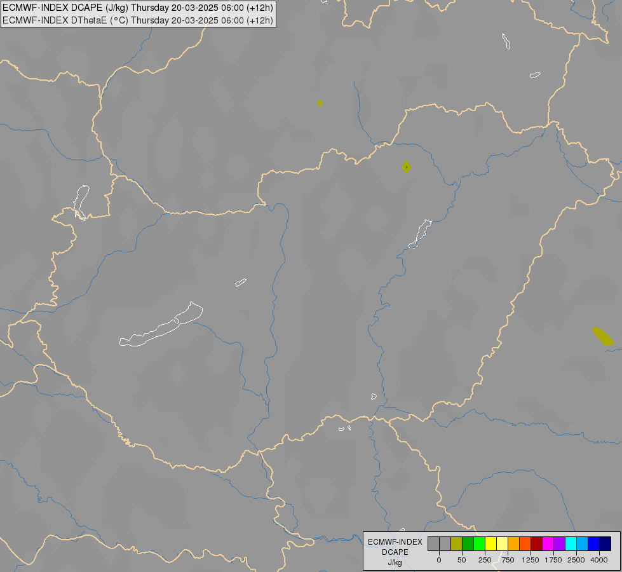
Task: Click the legend value 50
Action: [x=462, y=560]
